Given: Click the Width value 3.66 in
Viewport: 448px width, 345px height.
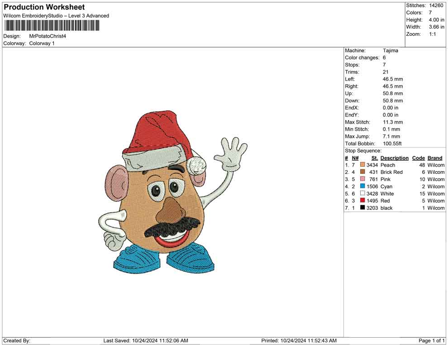Looking at the screenshot, I should (436, 27).
